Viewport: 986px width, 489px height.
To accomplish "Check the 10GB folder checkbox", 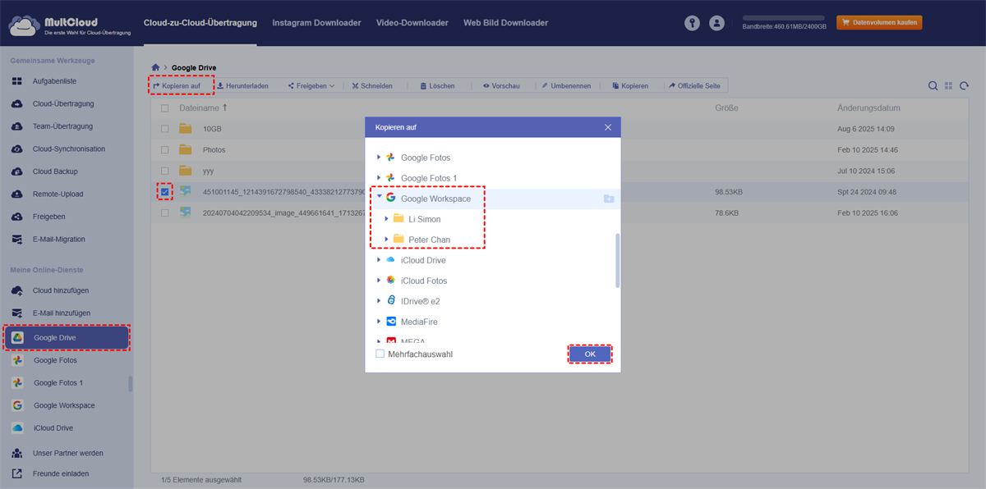I will [165, 129].
